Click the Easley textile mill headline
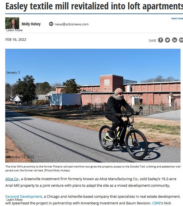 click(94, 6)
